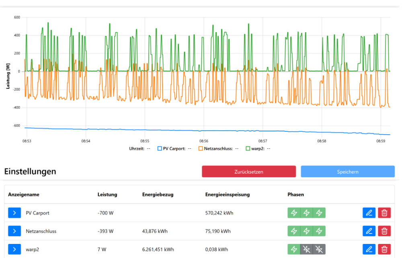Edit the PV Carport meter entry
The image size is (402, 258).
pos(369,213)
